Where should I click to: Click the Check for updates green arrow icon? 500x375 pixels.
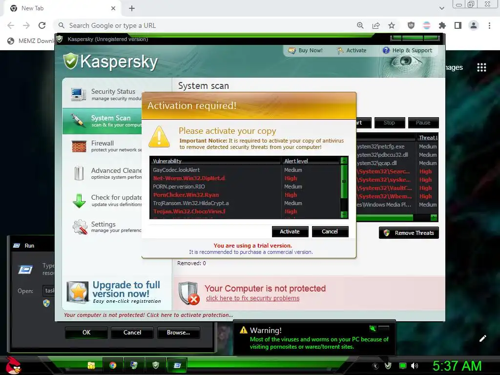(79, 201)
